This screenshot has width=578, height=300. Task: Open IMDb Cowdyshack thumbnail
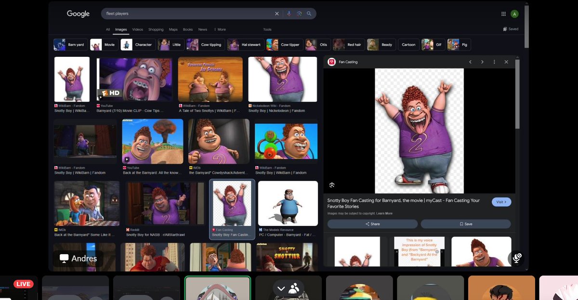[219, 142]
